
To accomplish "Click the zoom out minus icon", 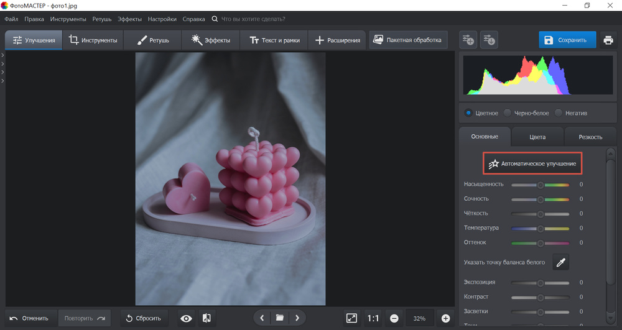I will tap(394, 318).
